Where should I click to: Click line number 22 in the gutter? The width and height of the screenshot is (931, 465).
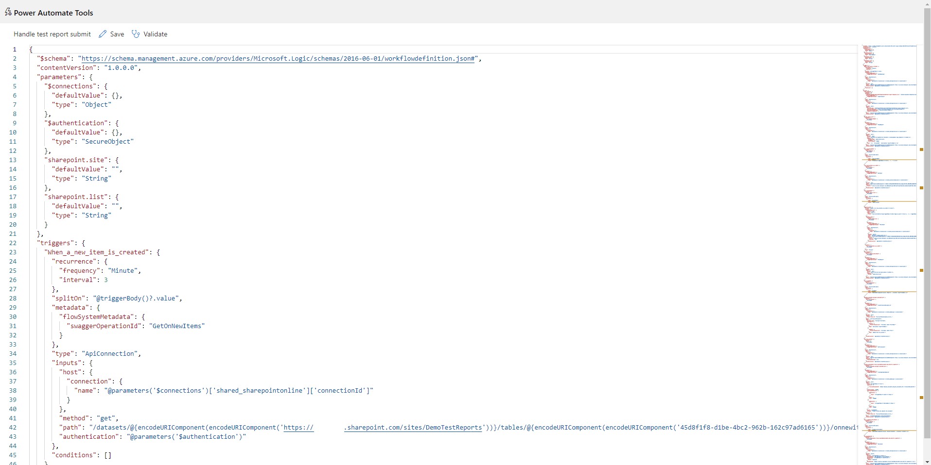pyautogui.click(x=13, y=243)
